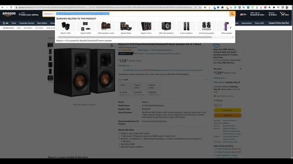Open Find a Gift in nav bar
The width and height of the screenshot is (293, 164).
[259, 23]
